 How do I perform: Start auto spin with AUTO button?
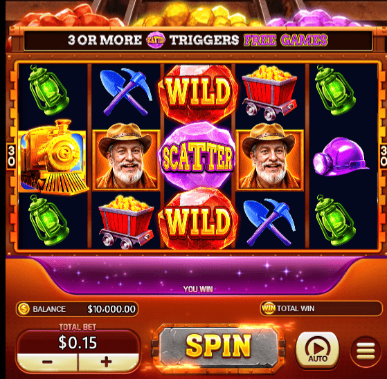coord(317,349)
